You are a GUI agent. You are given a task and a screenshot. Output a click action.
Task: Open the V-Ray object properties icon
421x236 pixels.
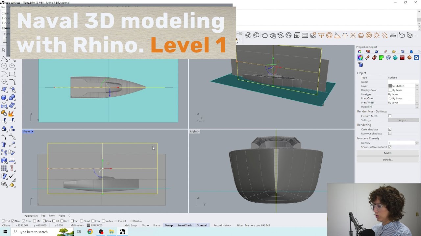click(416, 58)
